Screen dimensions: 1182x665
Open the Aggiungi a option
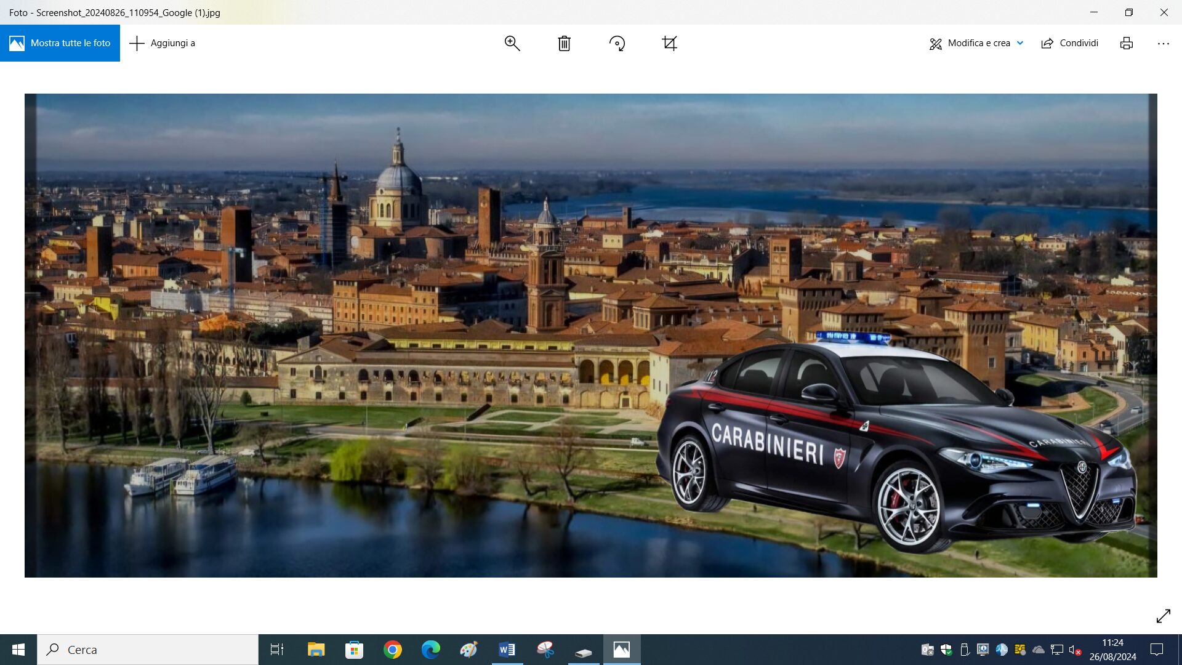click(x=162, y=43)
